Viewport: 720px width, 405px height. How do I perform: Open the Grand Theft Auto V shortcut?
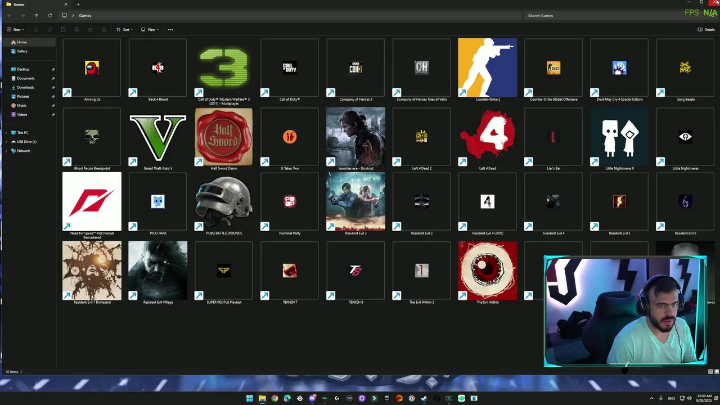[x=157, y=139]
